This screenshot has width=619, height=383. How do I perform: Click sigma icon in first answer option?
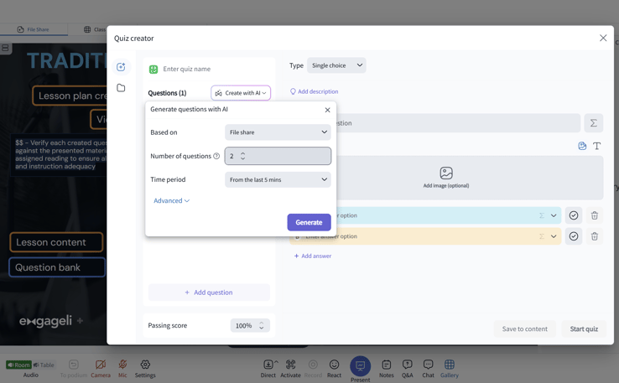(x=542, y=215)
